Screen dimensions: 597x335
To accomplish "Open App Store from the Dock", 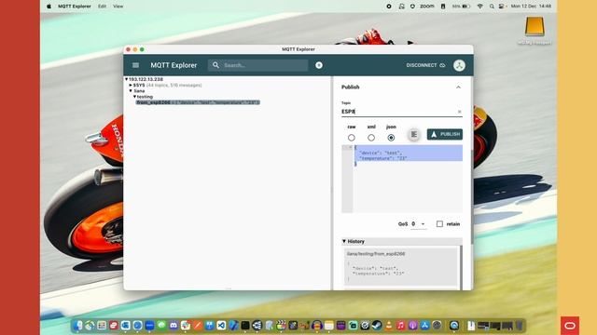I will coord(425,326).
